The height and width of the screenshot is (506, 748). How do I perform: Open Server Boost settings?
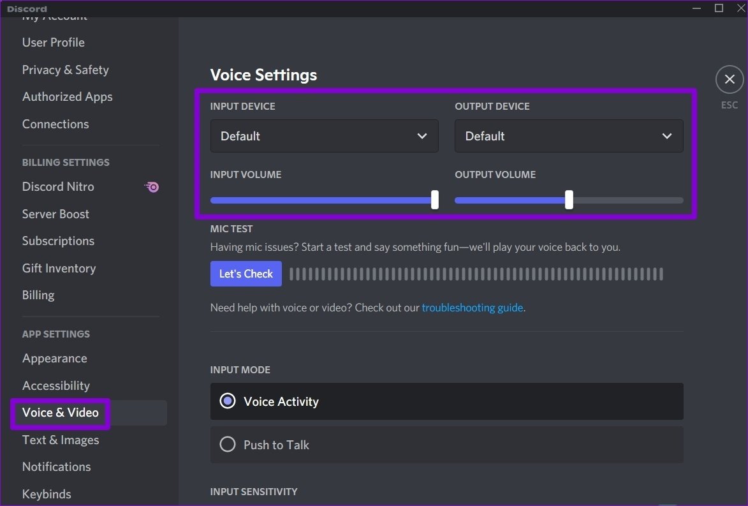[x=55, y=214]
